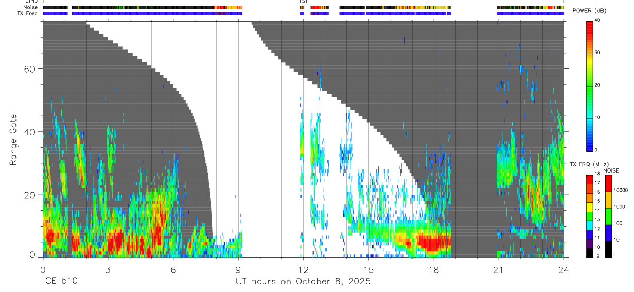
Task: Select the TX FRQ colorbar strip
Action: coord(589,216)
